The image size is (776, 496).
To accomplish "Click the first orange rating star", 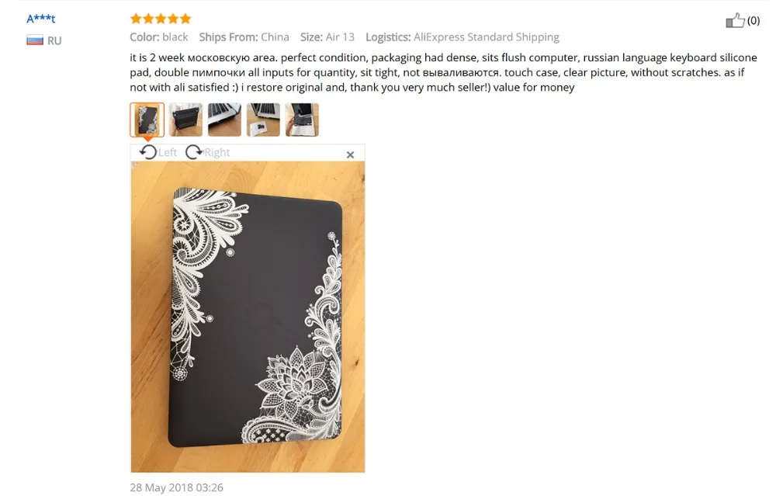I will [136, 19].
